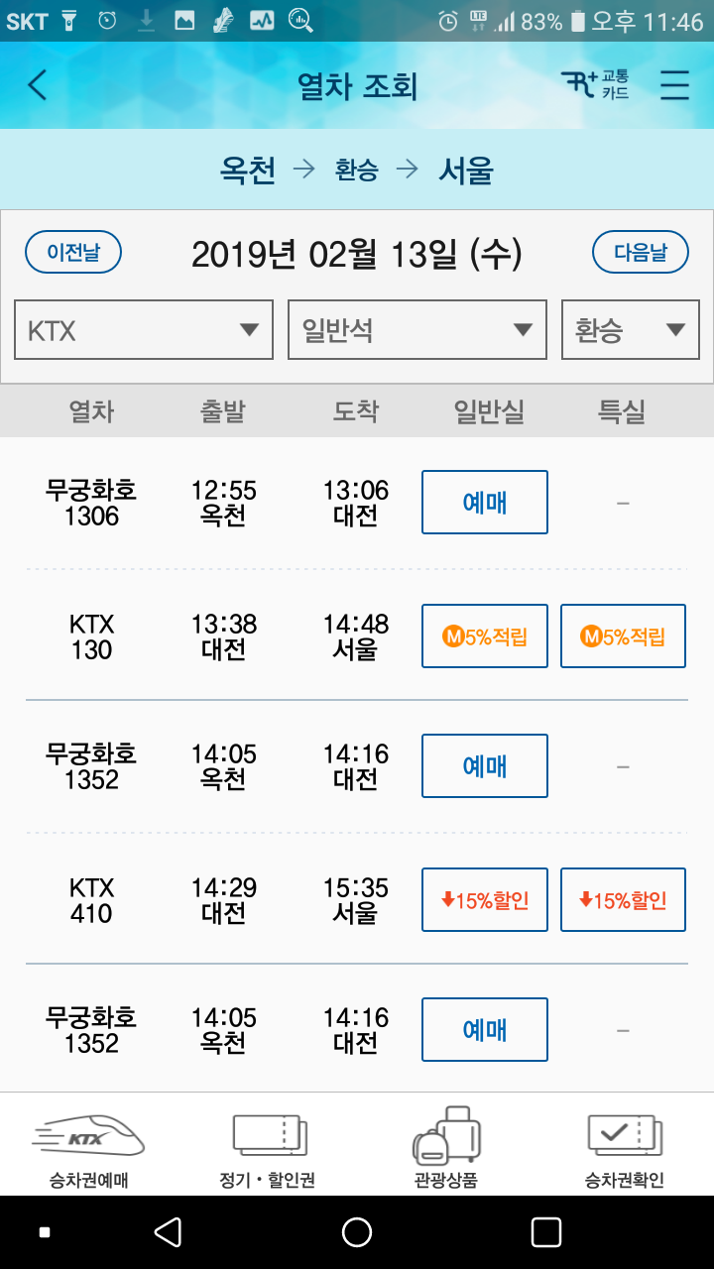
Task: Open the hamburger menu icon
Action: [674, 85]
